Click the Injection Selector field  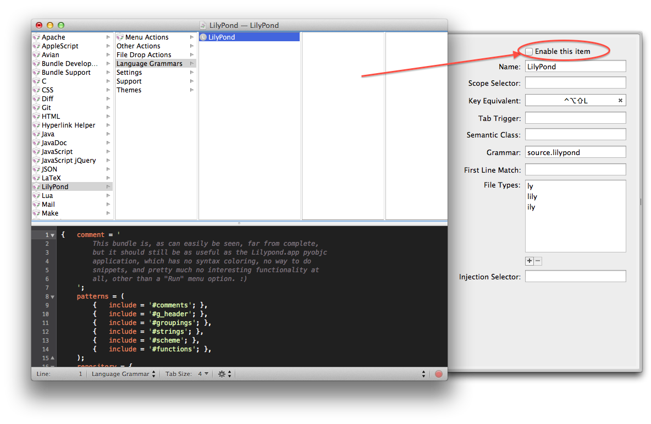click(x=575, y=277)
